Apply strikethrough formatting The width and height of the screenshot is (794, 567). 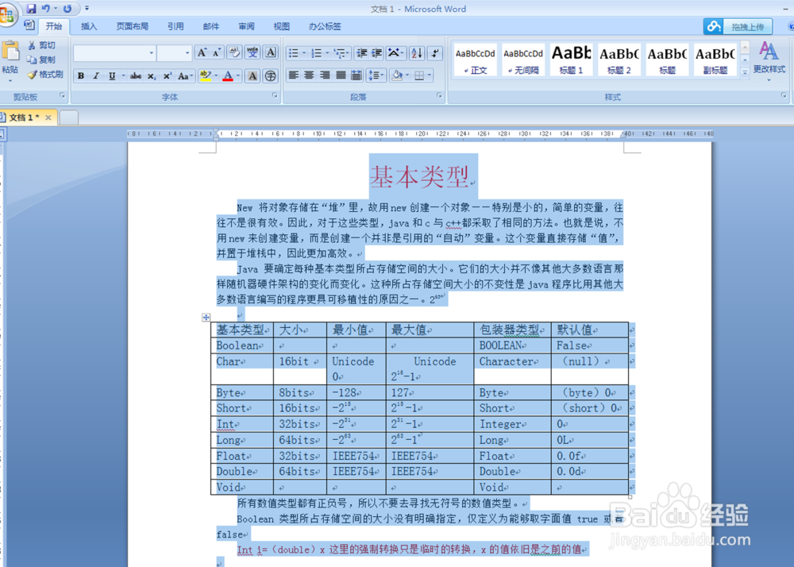[135, 75]
